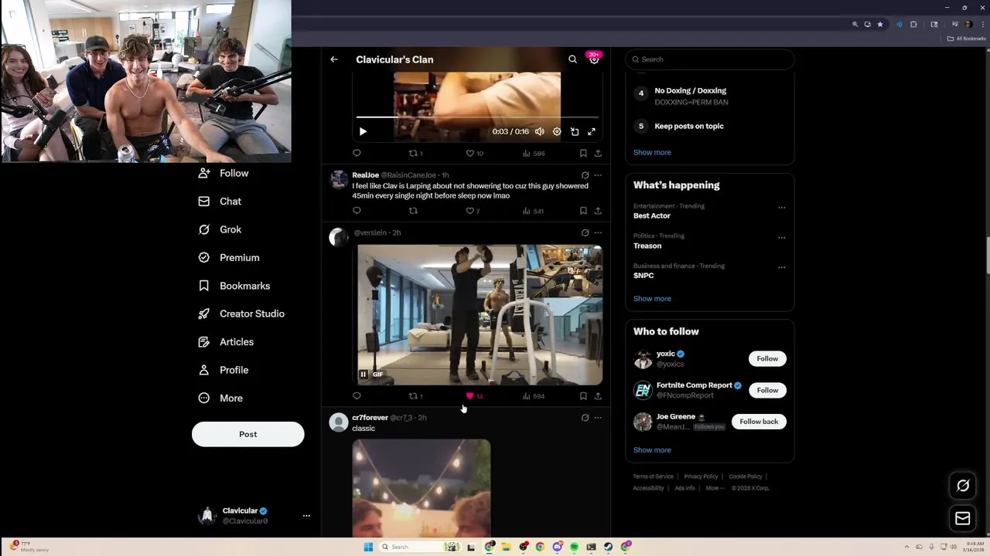Open the Follow sidebar item
990x556 pixels.
224,173
